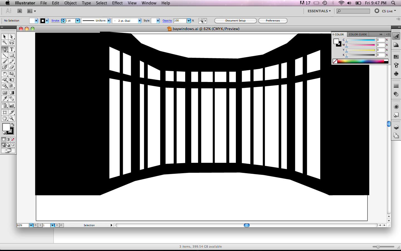Open the Layers panel icon
This screenshot has width=401, height=251.
coord(396,126)
